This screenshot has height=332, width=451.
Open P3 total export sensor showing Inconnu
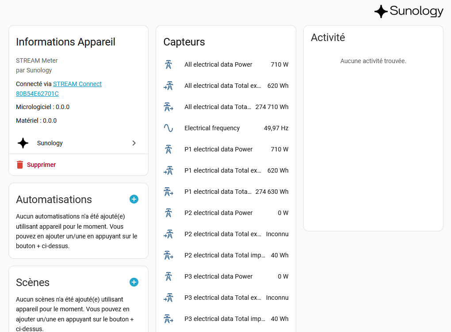(225, 298)
